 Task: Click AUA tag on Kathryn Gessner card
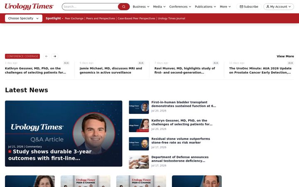pos(66,63)
